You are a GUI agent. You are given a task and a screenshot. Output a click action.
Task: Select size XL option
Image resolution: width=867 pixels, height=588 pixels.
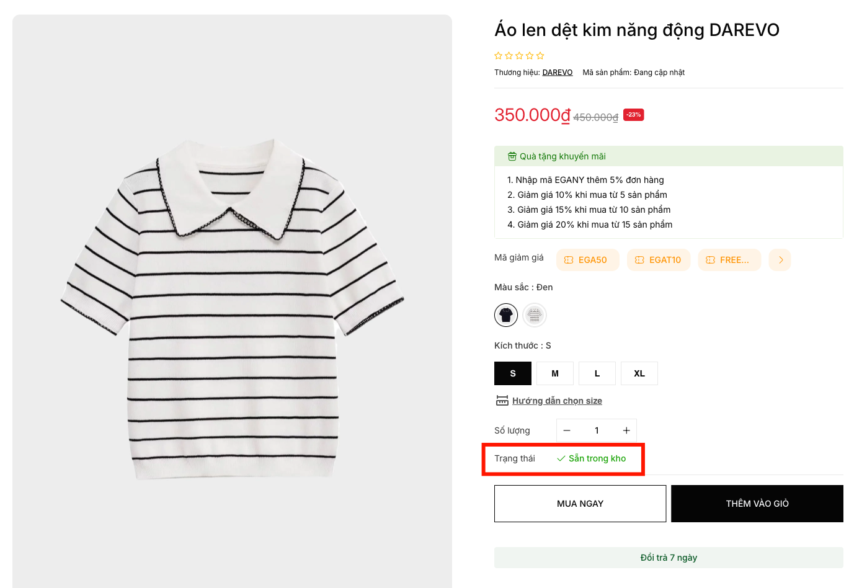(x=639, y=373)
